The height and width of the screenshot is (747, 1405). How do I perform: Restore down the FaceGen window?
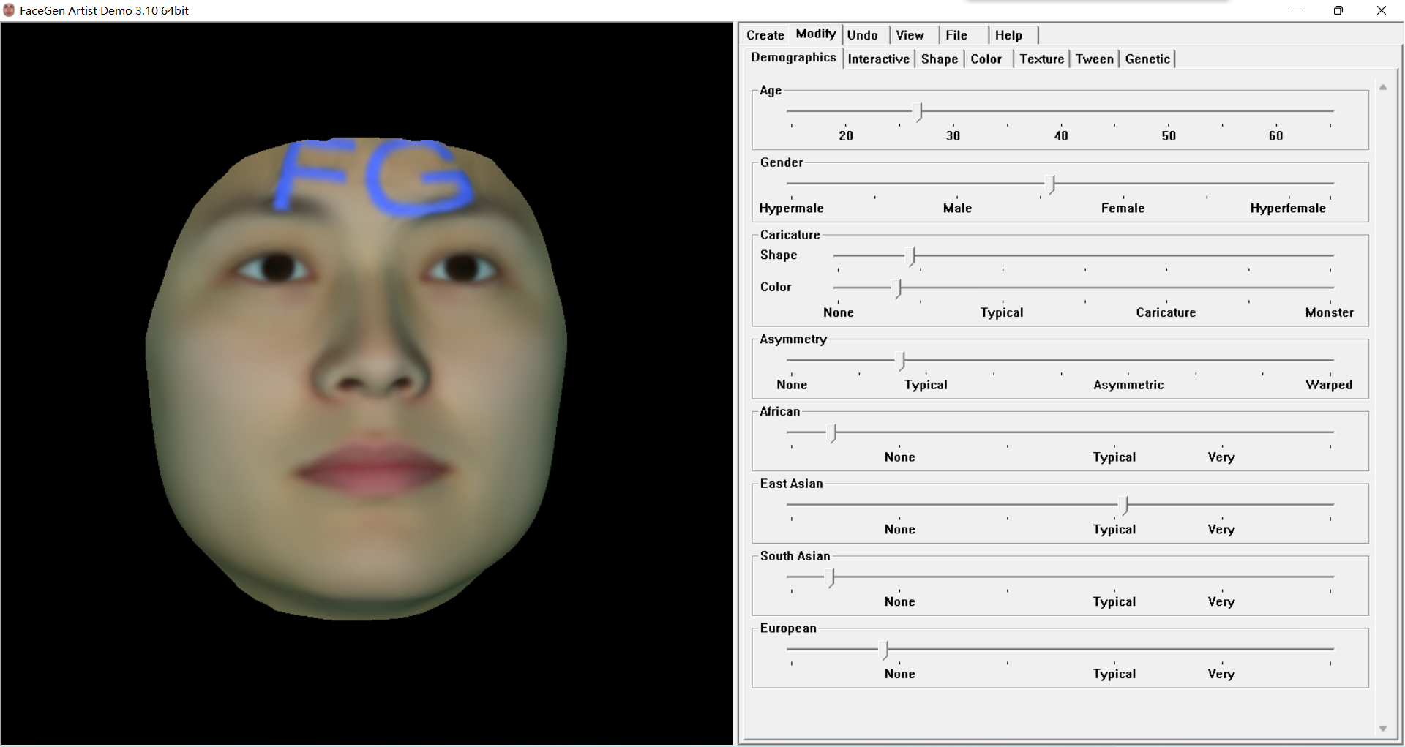pyautogui.click(x=1338, y=10)
